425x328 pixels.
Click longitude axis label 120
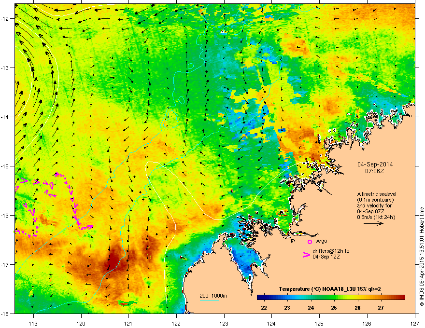coord(81,323)
